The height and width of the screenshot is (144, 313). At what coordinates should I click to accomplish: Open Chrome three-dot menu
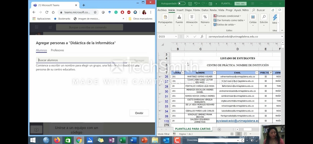click(151, 12)
